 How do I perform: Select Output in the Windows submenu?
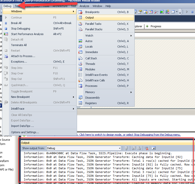(105, 18)
